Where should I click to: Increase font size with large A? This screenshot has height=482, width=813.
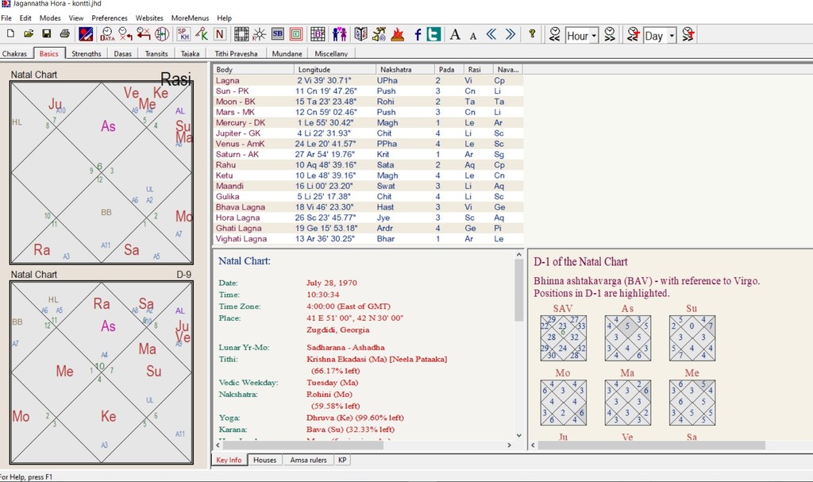[x=455, y=34]
